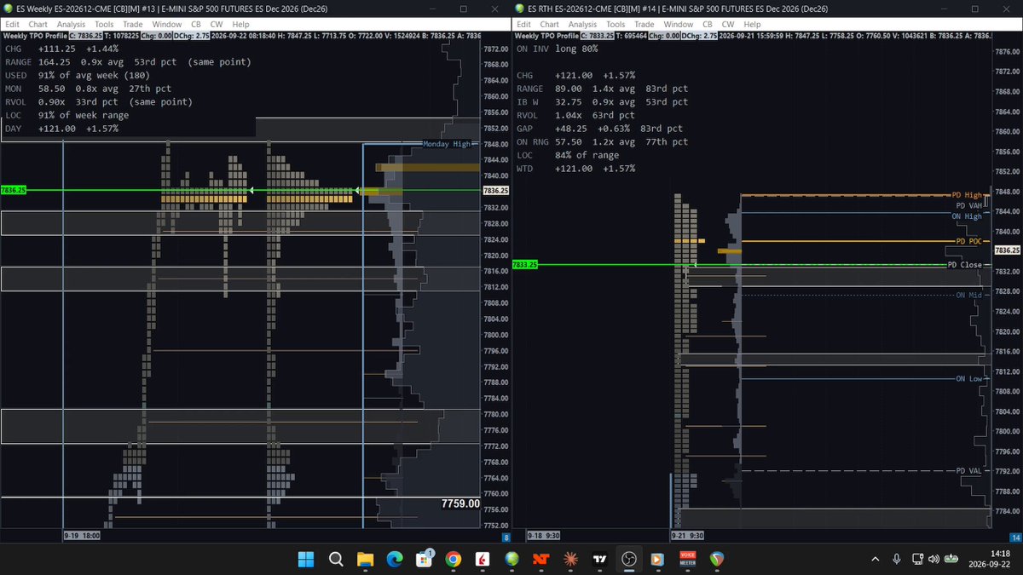The height and width of the screenshot is (575, 1023).
Task: Click the PD POC level label
Action: [x=970, y=241]
